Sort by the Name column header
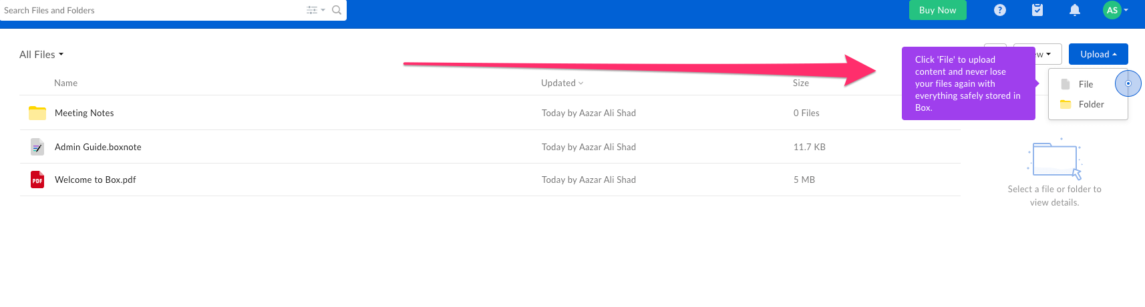The image size is (1145, 307). pos(65,83)
